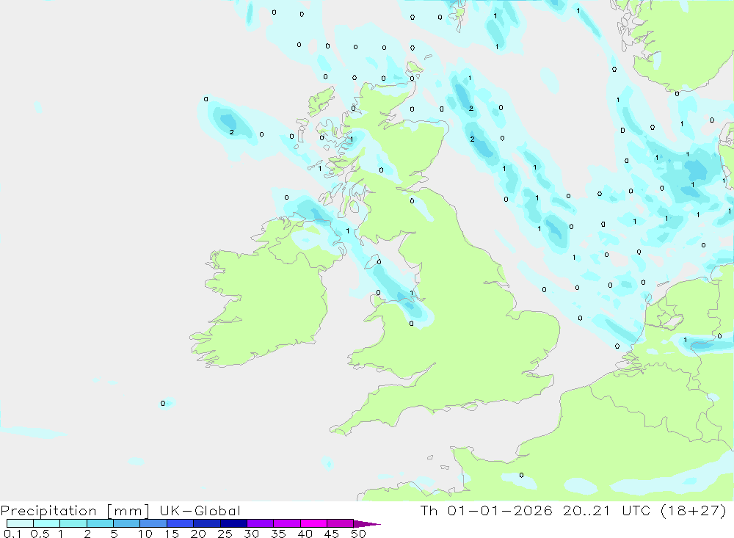Image resolution: width=734 pixels, height=538 pixels.
Task: Click the 'Precipitation [mm]' title text
Action: (x=75, y=511)
